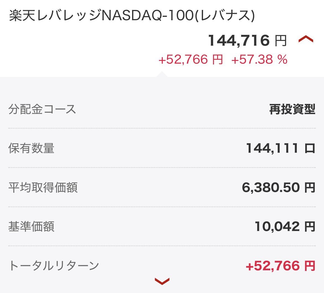This screenshot has width=324, height=293.
Task: Click the dotted divider below 保有数量 row
Action: coord(162,167)
